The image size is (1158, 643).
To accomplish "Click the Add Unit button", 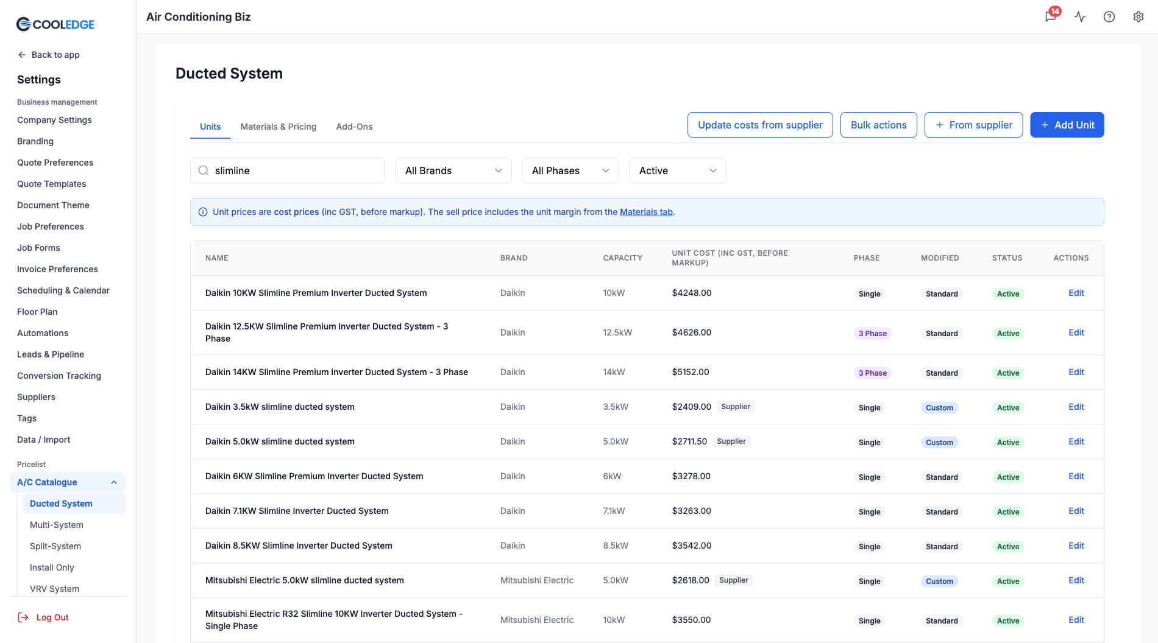I will 1067,125.
